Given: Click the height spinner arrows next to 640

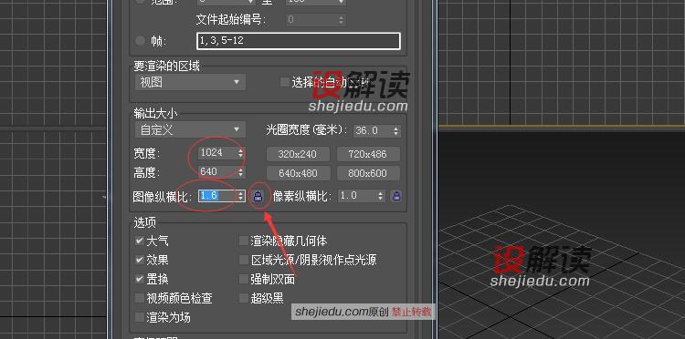Looking at the screenshot, I should pos(240,172).
